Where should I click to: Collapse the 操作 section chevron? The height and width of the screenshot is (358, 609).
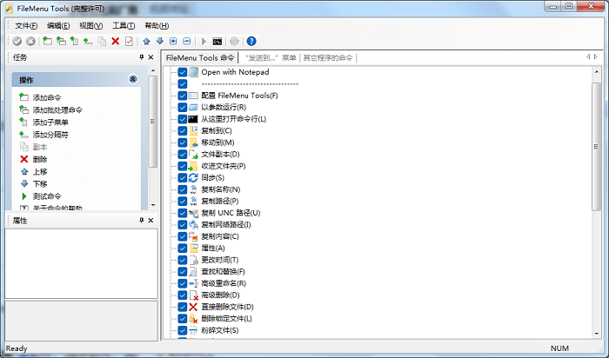(x=133, y=79)
